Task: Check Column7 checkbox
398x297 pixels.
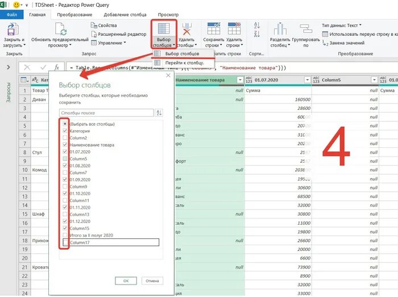Action: 65,172
